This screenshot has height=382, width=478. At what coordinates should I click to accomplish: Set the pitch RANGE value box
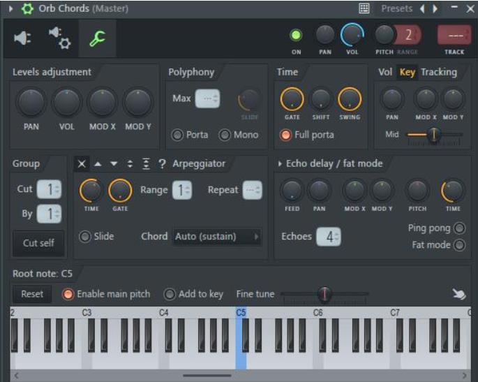point(409,35)
